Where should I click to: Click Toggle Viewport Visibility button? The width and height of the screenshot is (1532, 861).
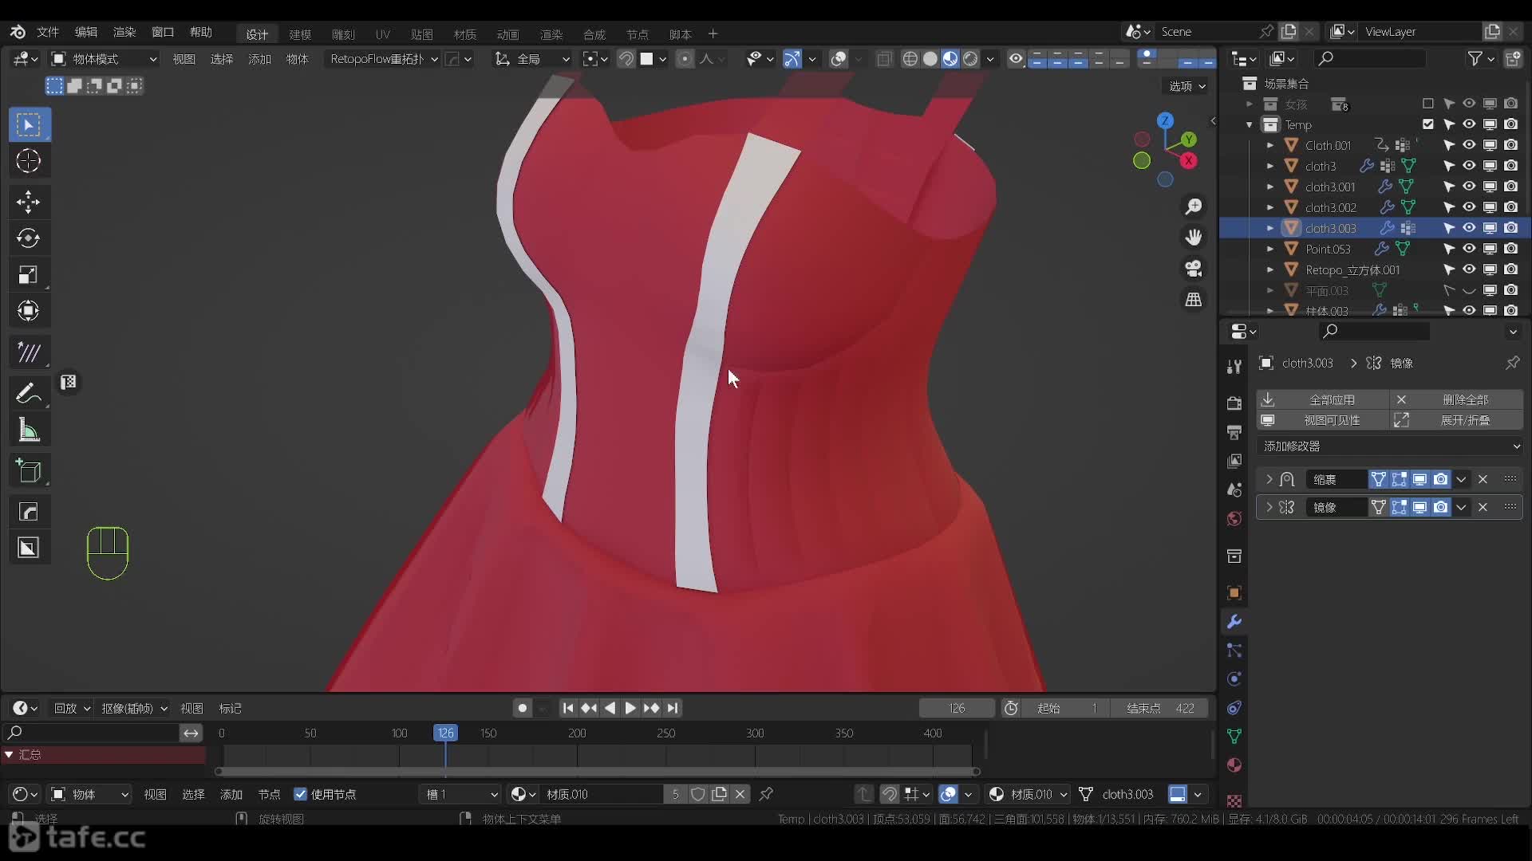click(x=1324, y=420)
